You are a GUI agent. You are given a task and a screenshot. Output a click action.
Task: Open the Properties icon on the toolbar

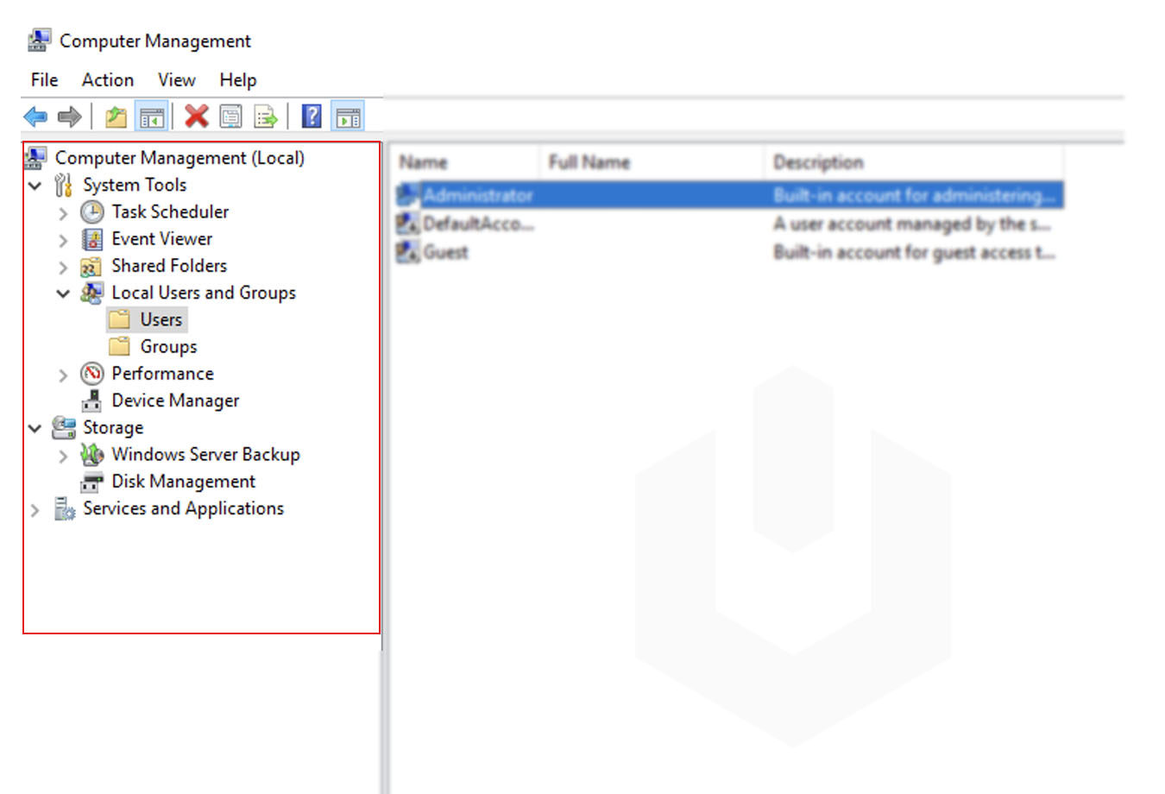[x=231, y=116]
